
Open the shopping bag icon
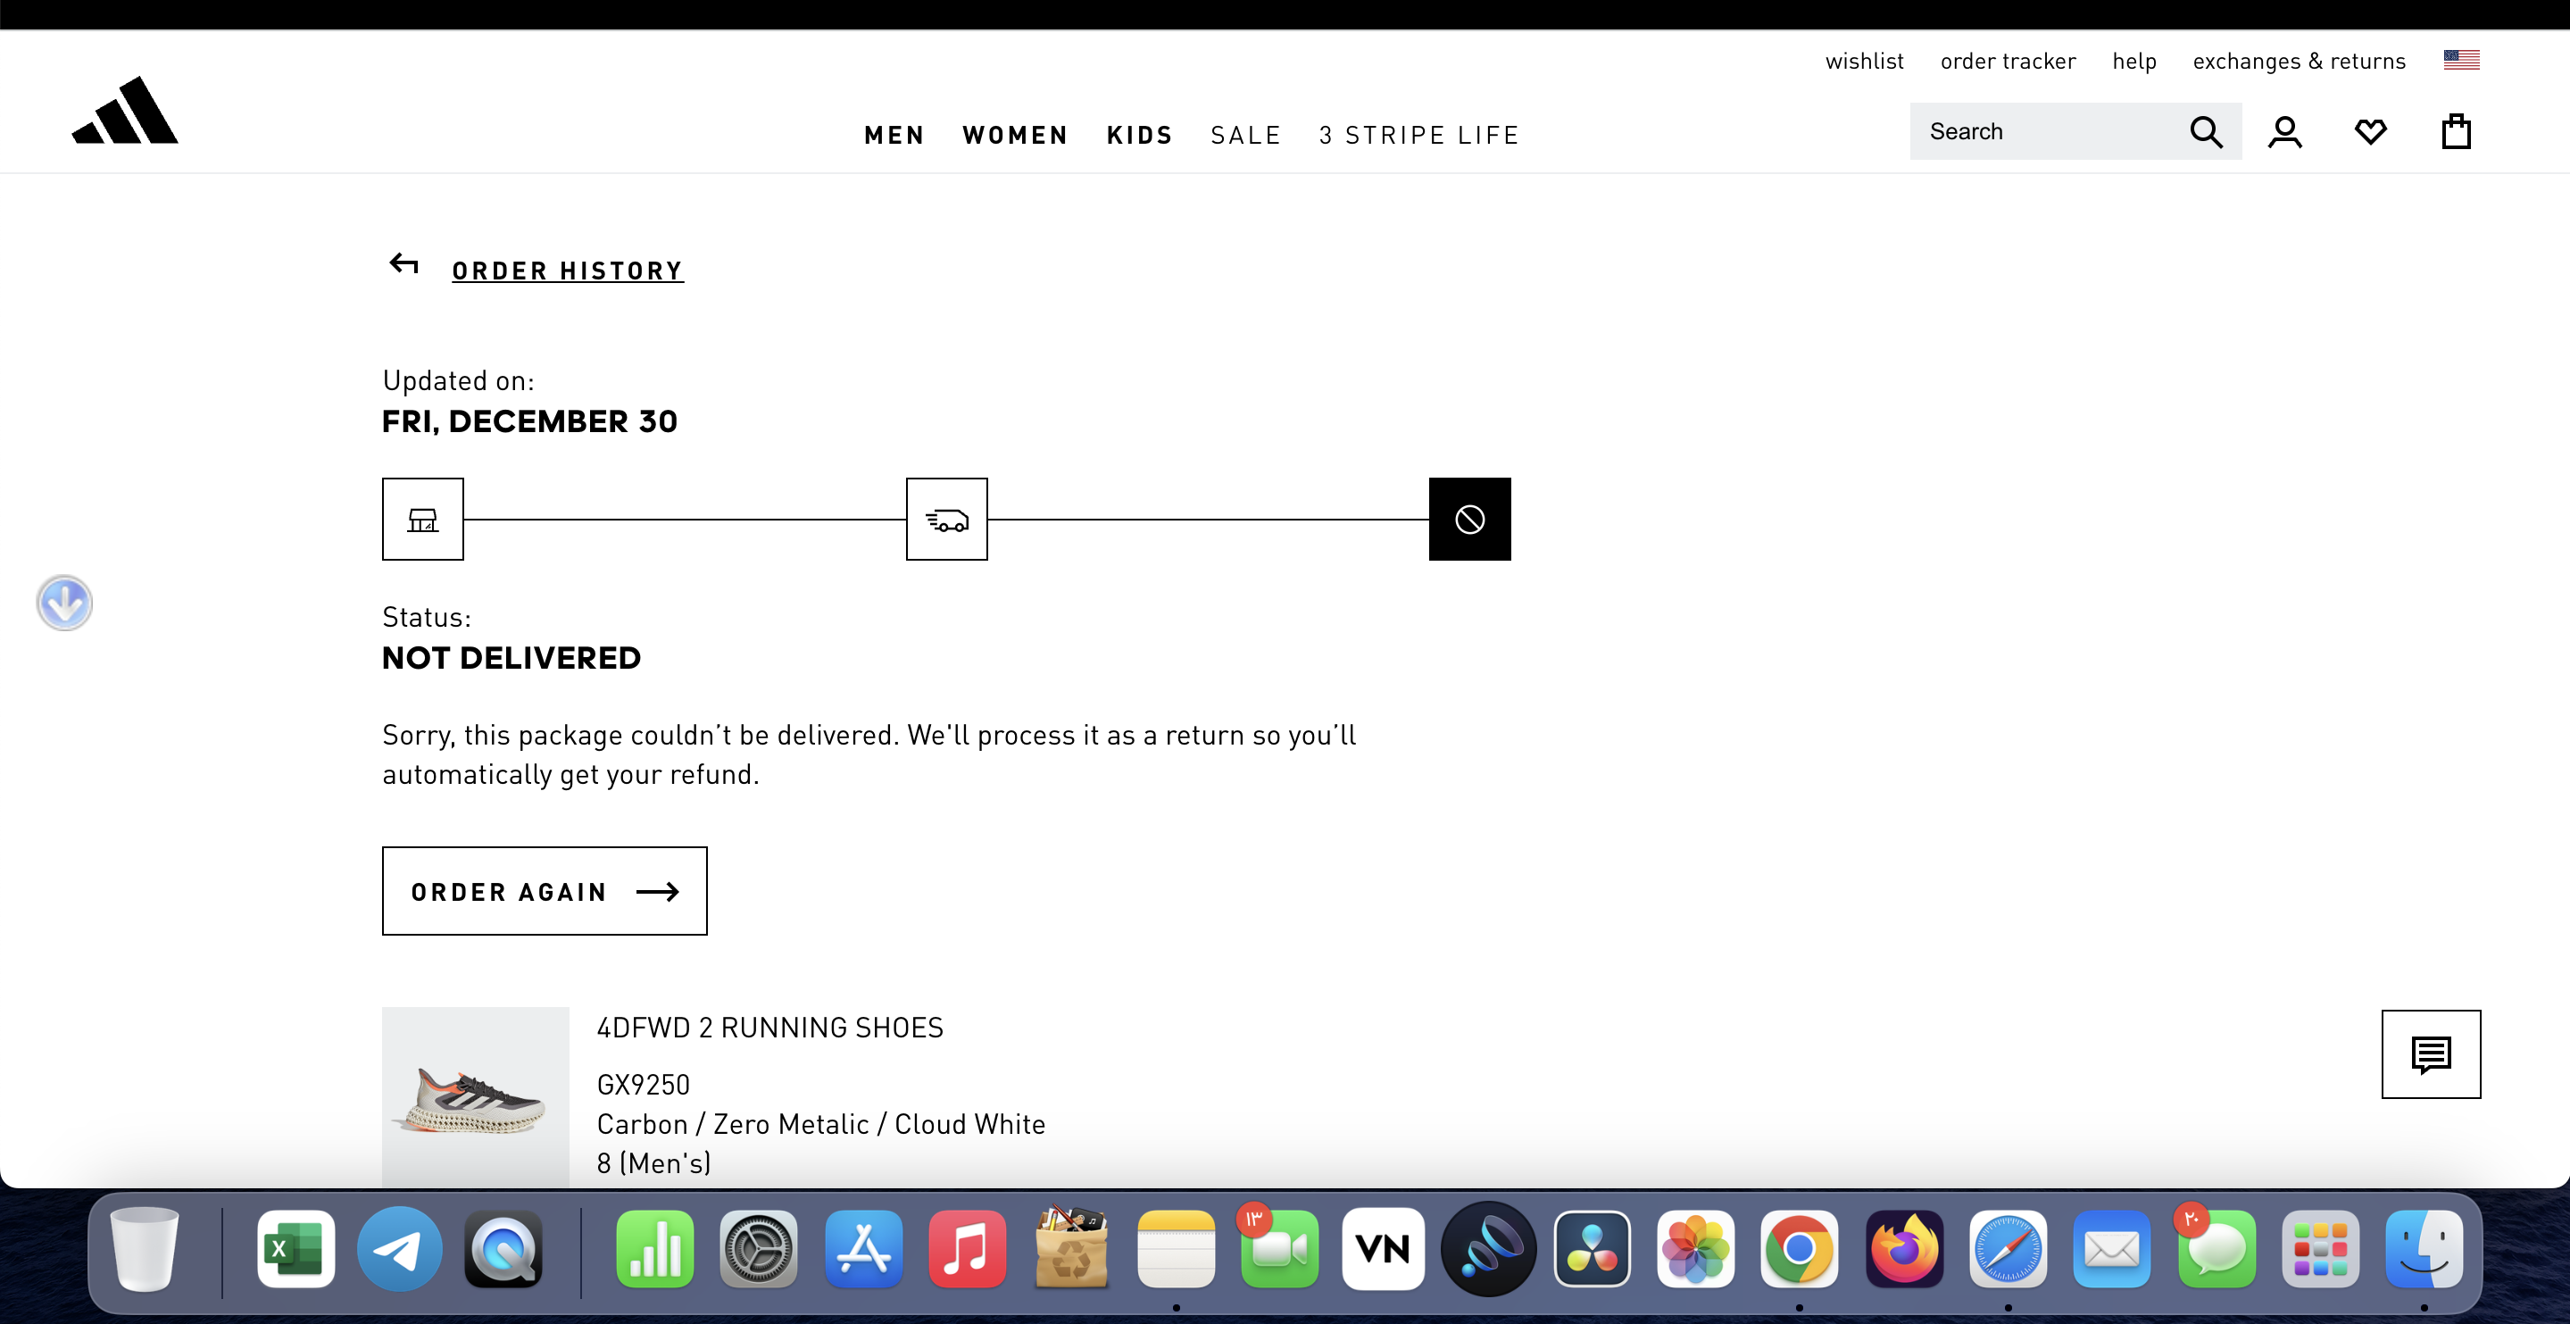[2455, 132]
